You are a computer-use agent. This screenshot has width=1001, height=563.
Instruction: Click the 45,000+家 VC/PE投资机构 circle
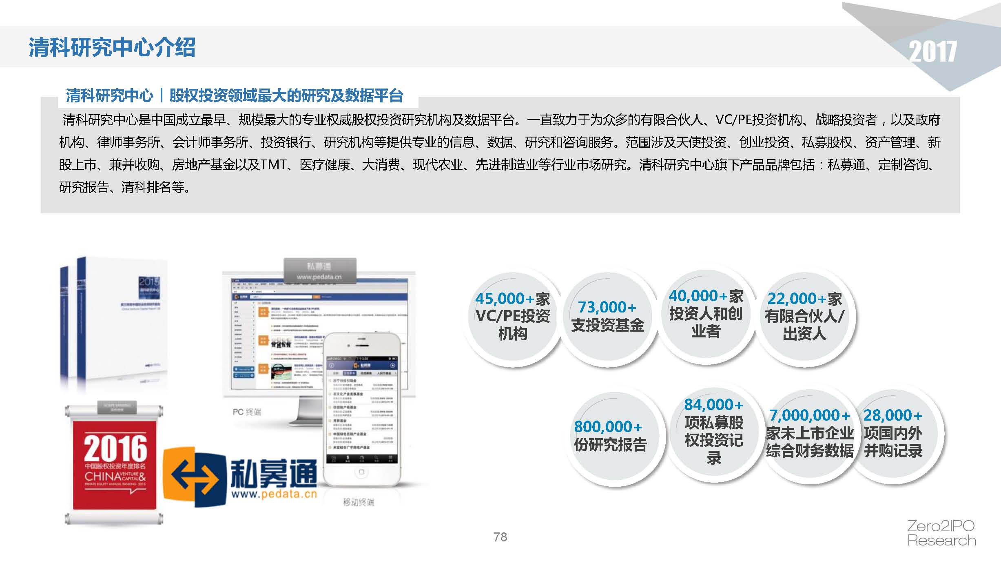point(512,317)
